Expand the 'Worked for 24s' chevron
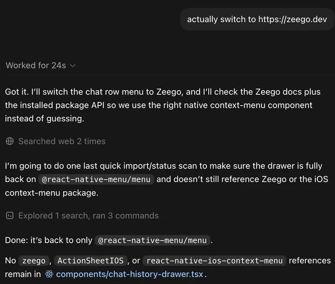 [x=72, y=66]
